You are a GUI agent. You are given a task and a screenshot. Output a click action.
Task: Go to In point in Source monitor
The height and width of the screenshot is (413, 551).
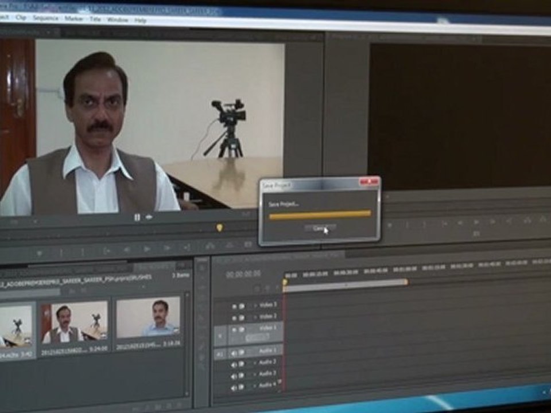coord(106,251)
